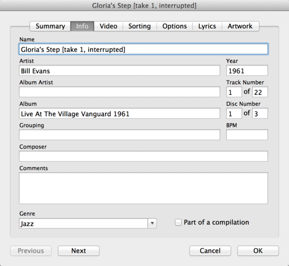The height and width of the screenshot is (266, 289).
Task: Enable the Part of a compilation checkbox
Action: 178,222
